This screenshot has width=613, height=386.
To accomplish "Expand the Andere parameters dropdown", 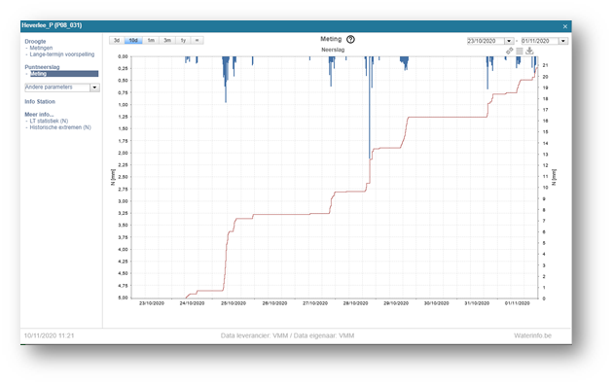I will (94, 88).
